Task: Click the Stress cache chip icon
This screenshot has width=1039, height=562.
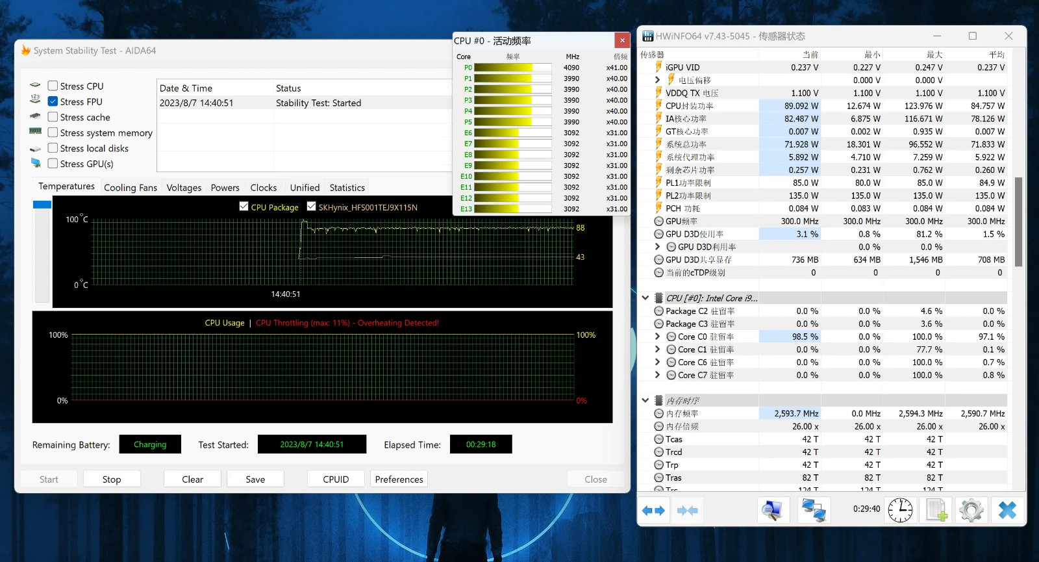Action: 35,117
